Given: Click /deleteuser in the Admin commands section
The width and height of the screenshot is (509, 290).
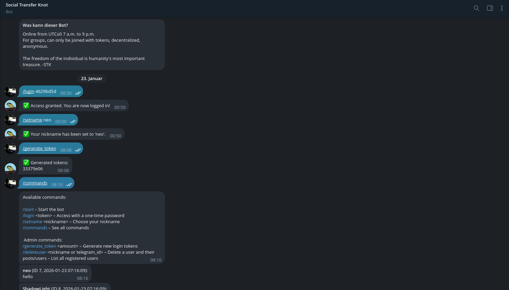Looking at the screenshot, I should [x=34, y=252].
